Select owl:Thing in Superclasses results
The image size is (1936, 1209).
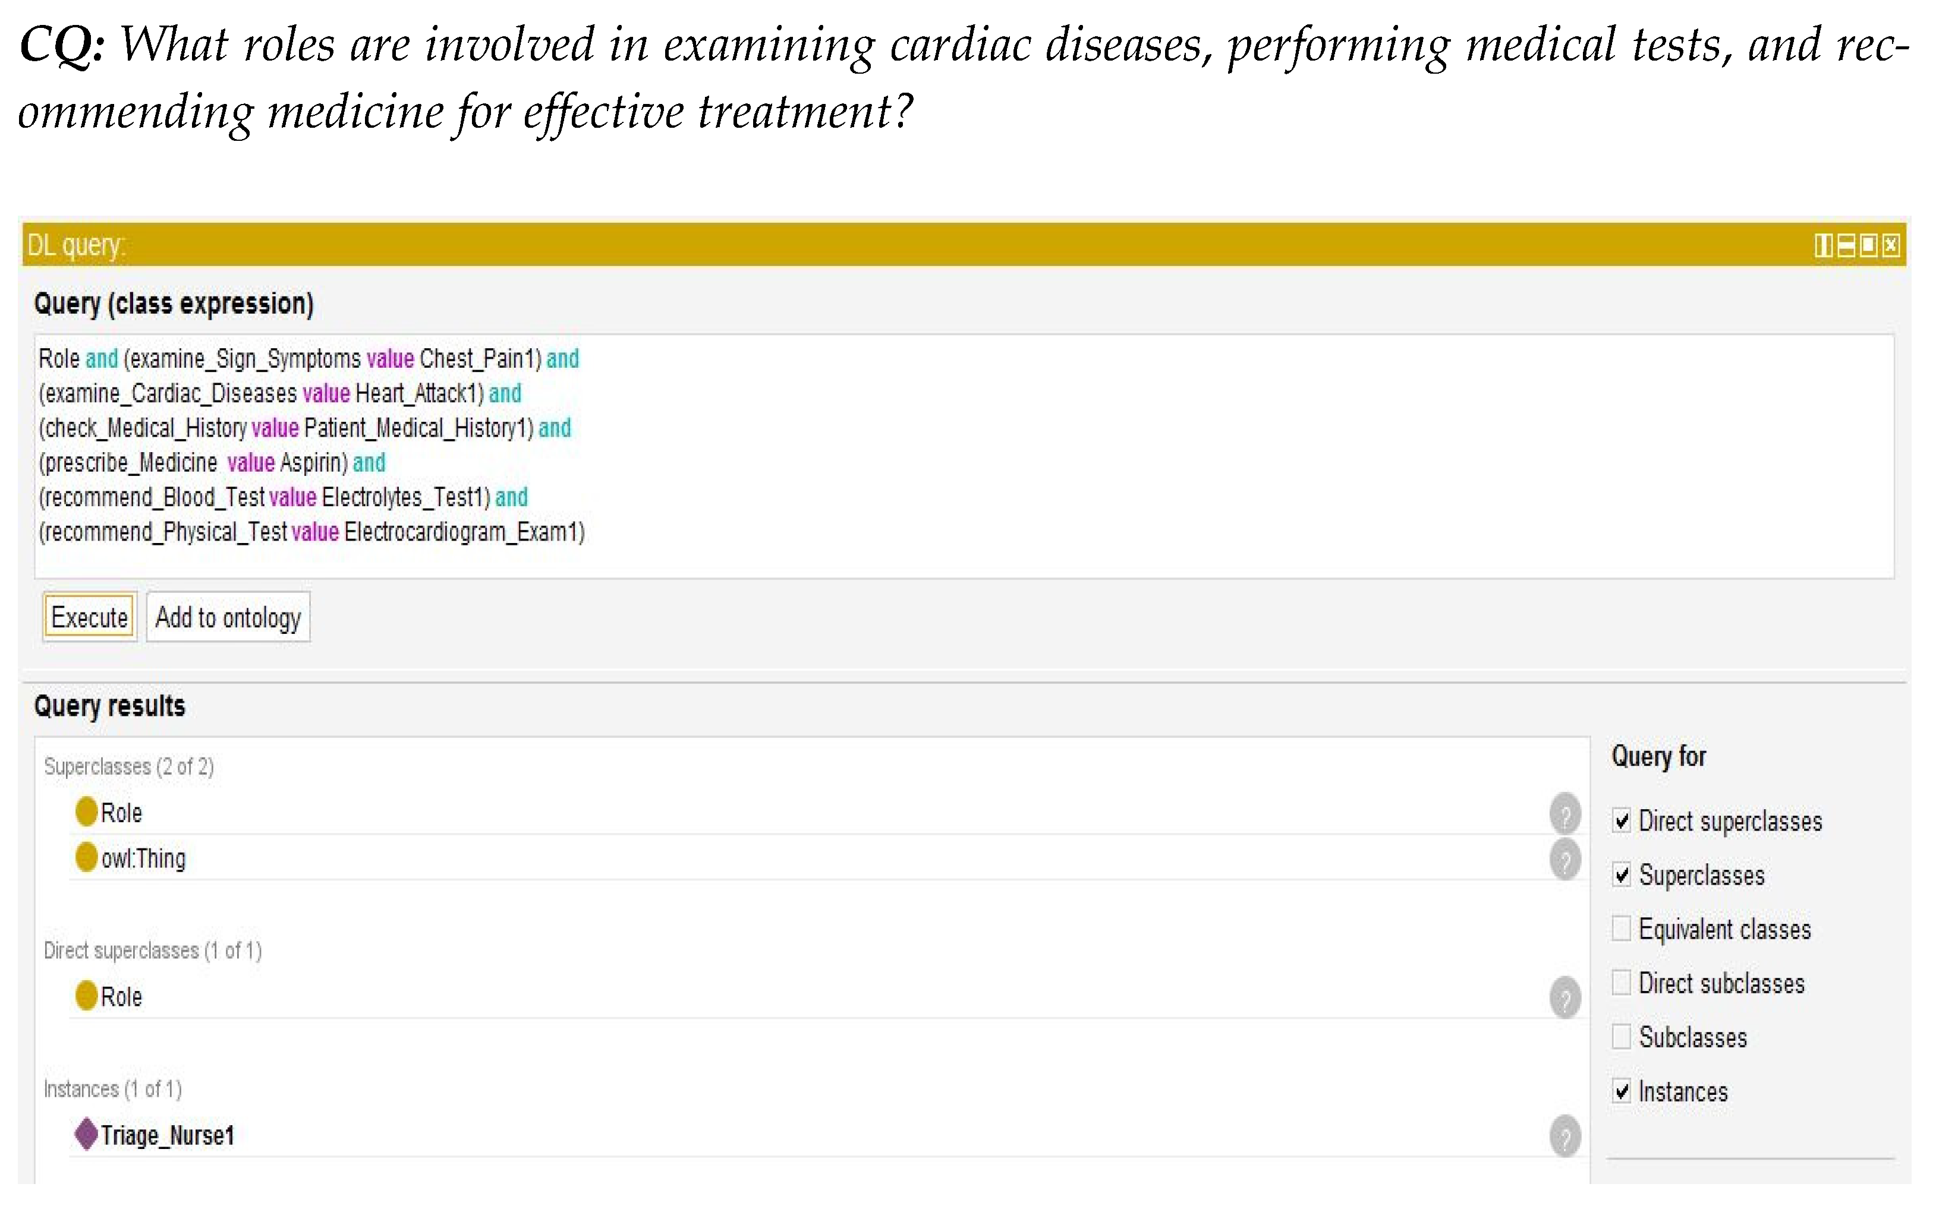[x=143, y=860]
